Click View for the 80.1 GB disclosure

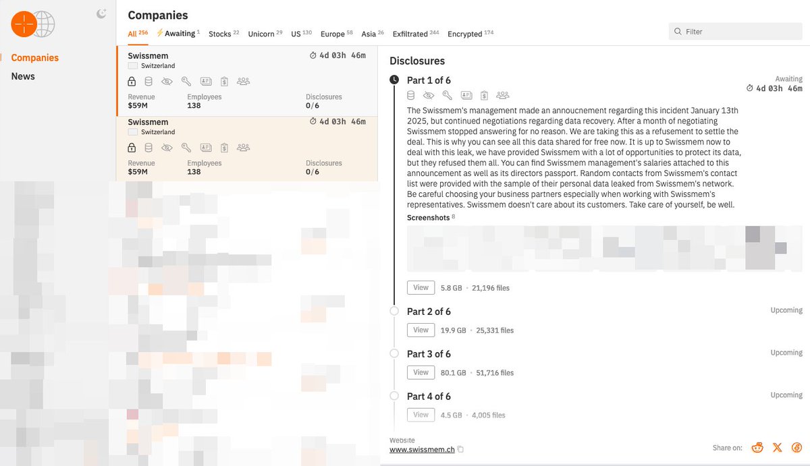pyautogui.click(x=421, y=372)
